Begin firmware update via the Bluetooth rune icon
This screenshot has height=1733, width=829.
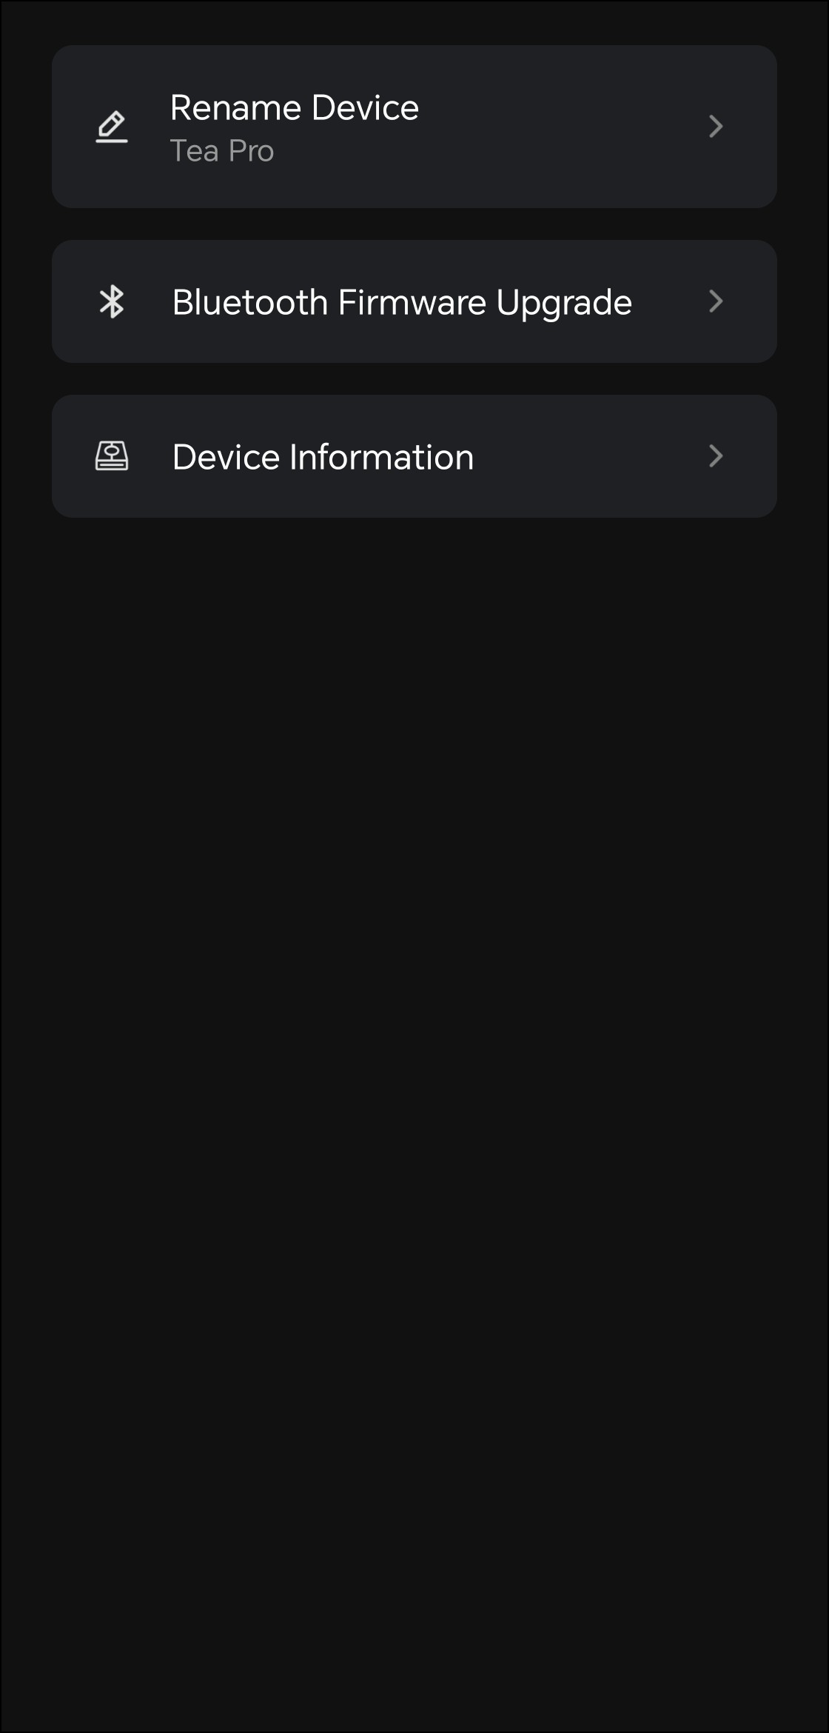point(112,301)
